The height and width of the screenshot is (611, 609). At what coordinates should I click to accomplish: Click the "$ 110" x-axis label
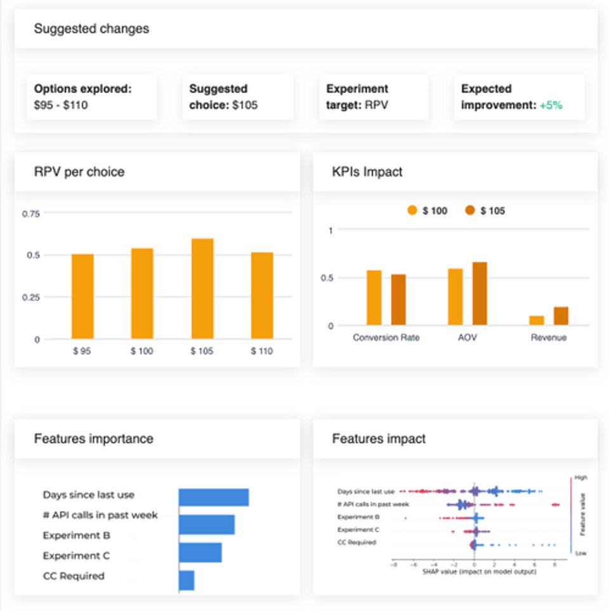(262, 351)
